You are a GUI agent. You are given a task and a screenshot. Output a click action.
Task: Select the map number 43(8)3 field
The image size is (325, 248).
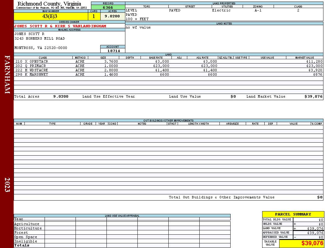point(51,16)
